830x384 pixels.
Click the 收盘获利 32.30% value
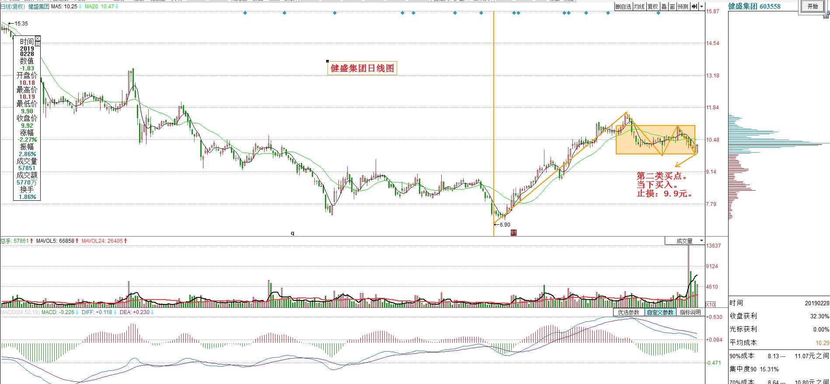(x=820, y=316)
